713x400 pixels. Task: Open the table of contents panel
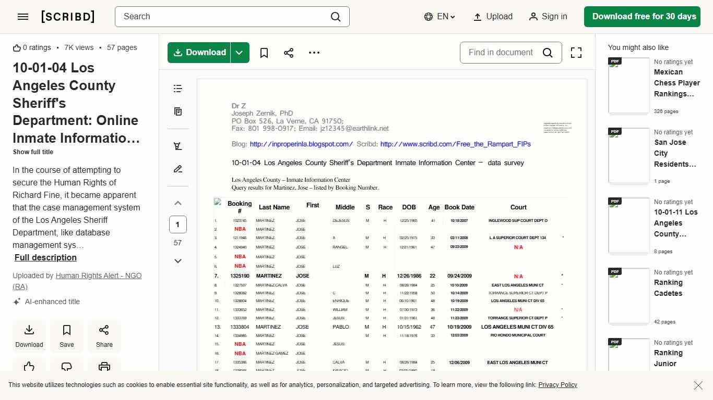177,89
